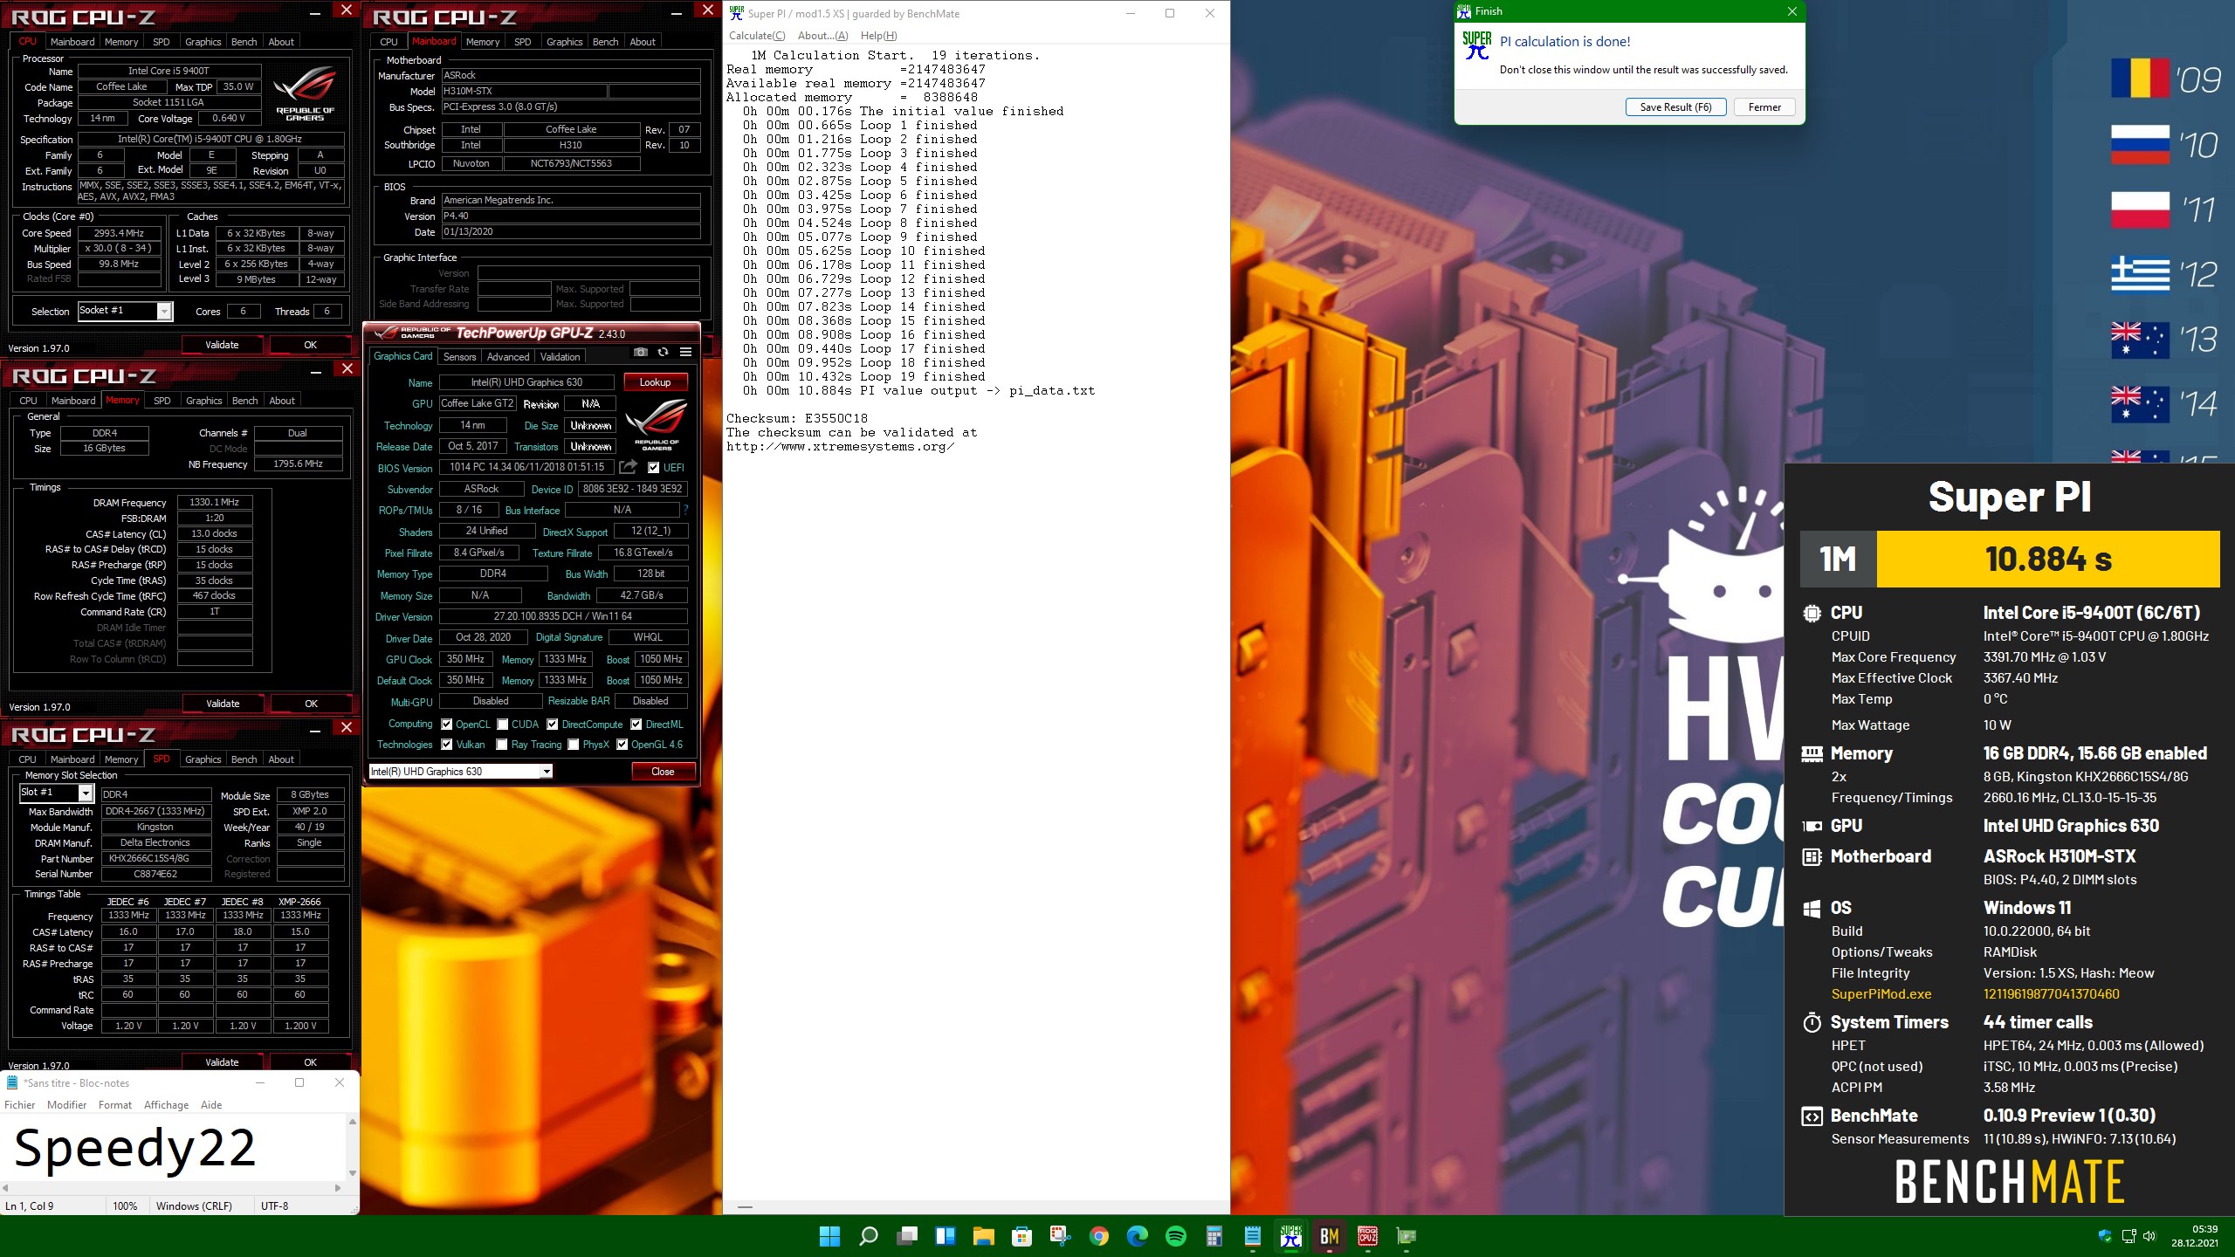Open Microsoft Store from taskbar
Viewport: 2235px width, 1257px height.
pyautogui.click(x=1021, y=1236)
